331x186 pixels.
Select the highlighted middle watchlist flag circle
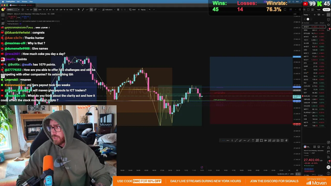point(308,19)
